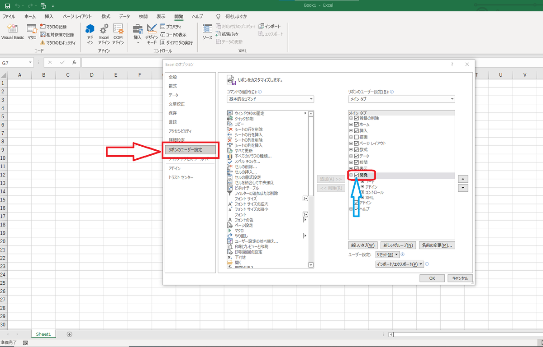Viewport: 543px width, 347px height.
Task: Select 全般 in options sidebar
Action: 173,77
